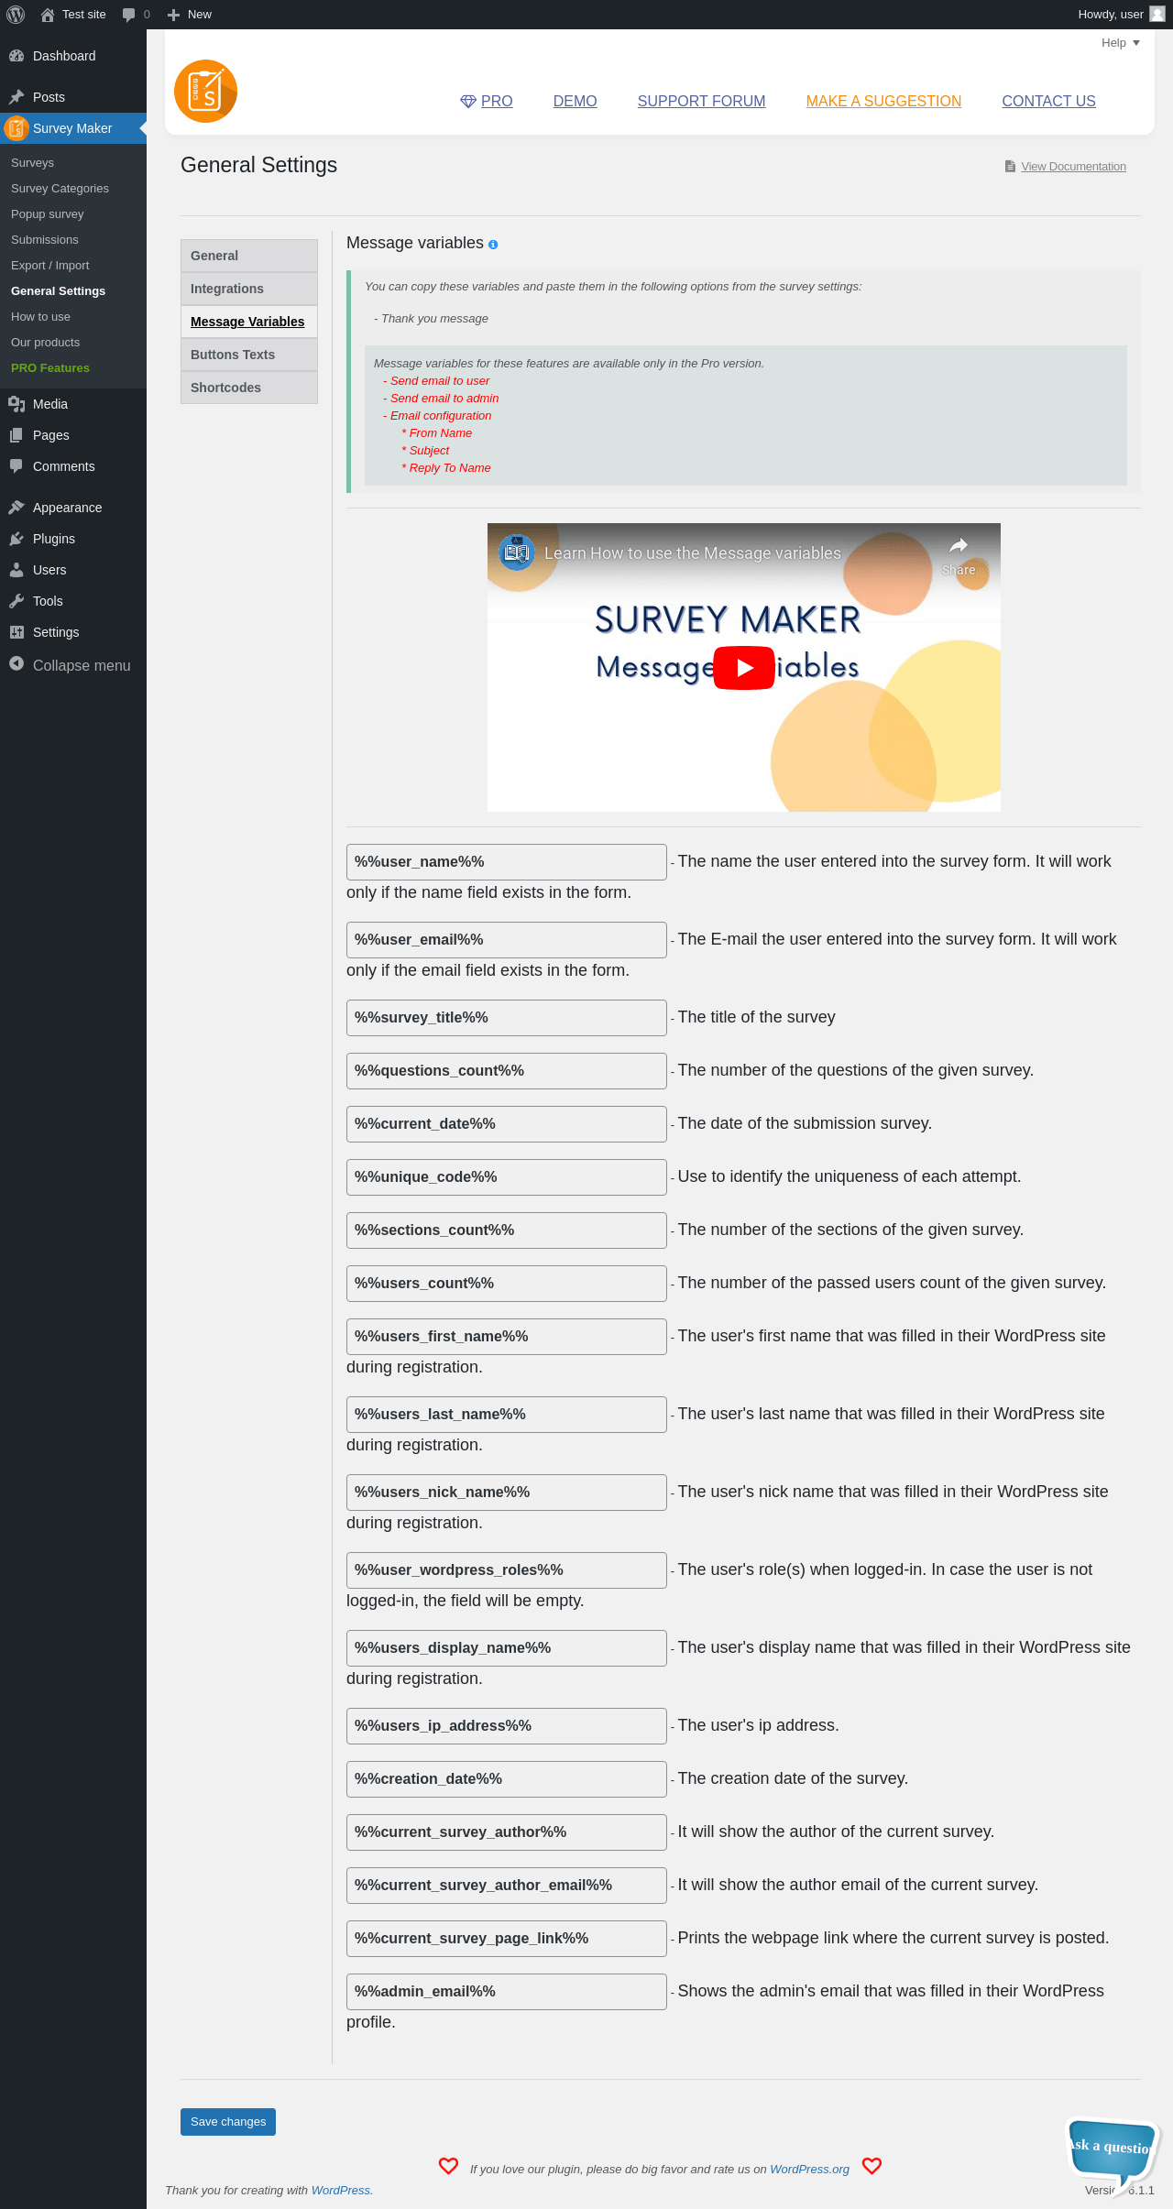Click the %%current_survey_page_link%% field
Screen dimensions: 1173x2209
[x=507, y=1939]
